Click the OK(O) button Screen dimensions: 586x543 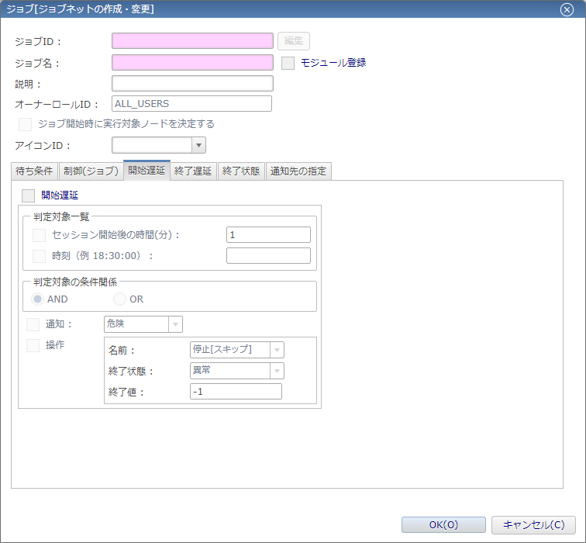pyautogui.click(x=443, y=525)
